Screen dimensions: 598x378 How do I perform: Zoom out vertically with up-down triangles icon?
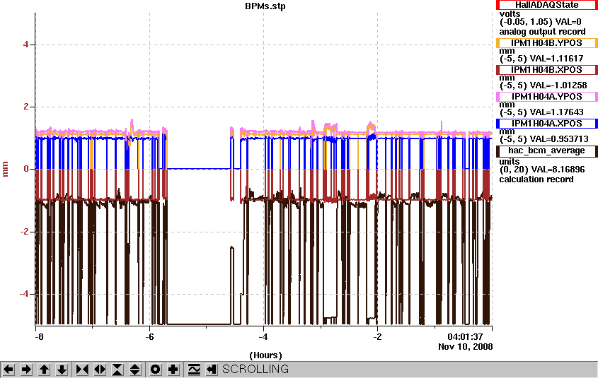click(x=135, y=370)
